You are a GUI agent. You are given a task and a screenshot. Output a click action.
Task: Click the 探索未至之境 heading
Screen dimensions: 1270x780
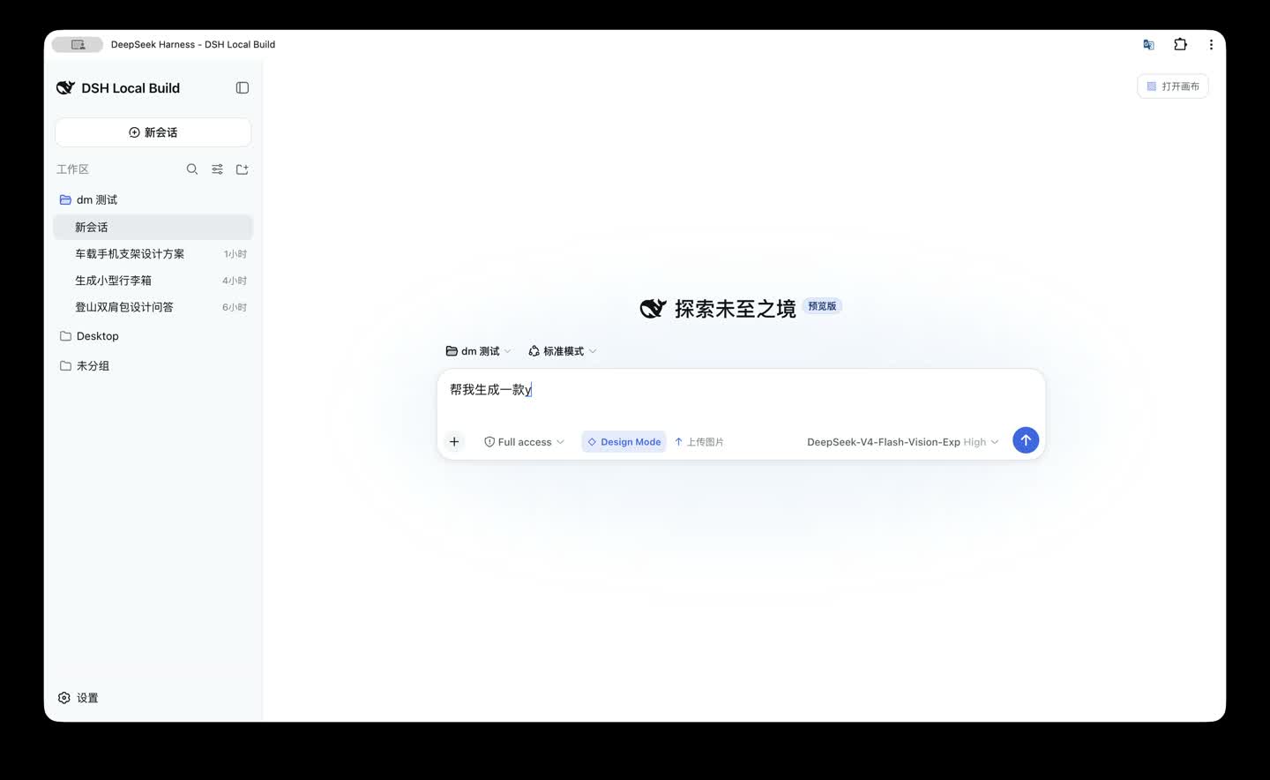point(736,309)
